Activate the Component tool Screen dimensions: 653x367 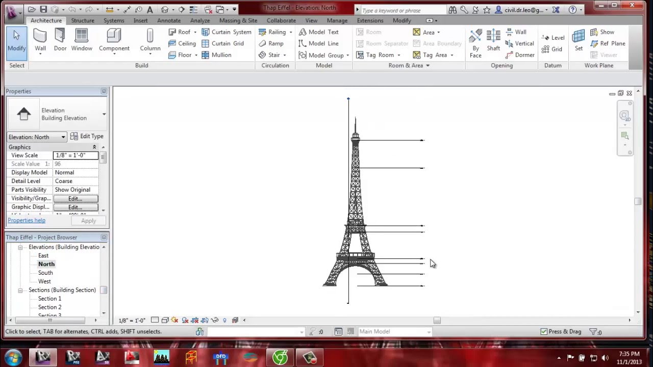coord(114,41)
